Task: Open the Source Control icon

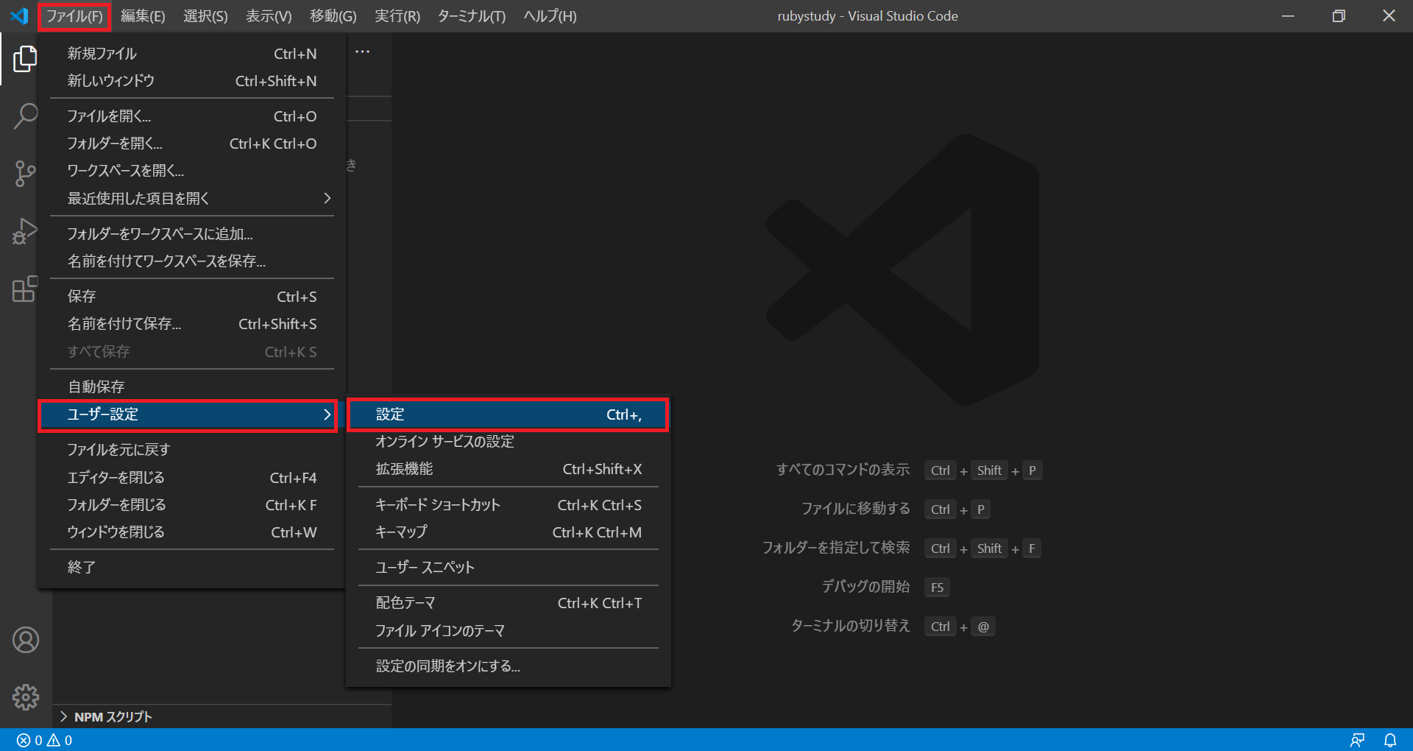Action: pyautogui.click(x=25, y=174)
